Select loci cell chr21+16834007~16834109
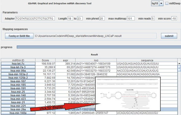 tap(96, 64)
